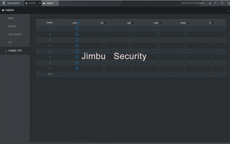The height and width of the screenshot is (144, 230).
Task: Click the date and time display
Action: (193, 3)
